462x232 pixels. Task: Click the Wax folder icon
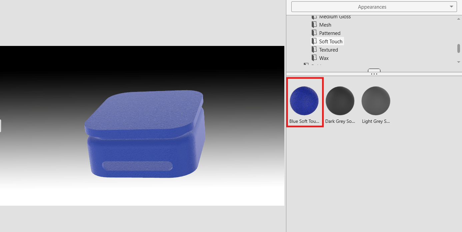pos(314,58)
